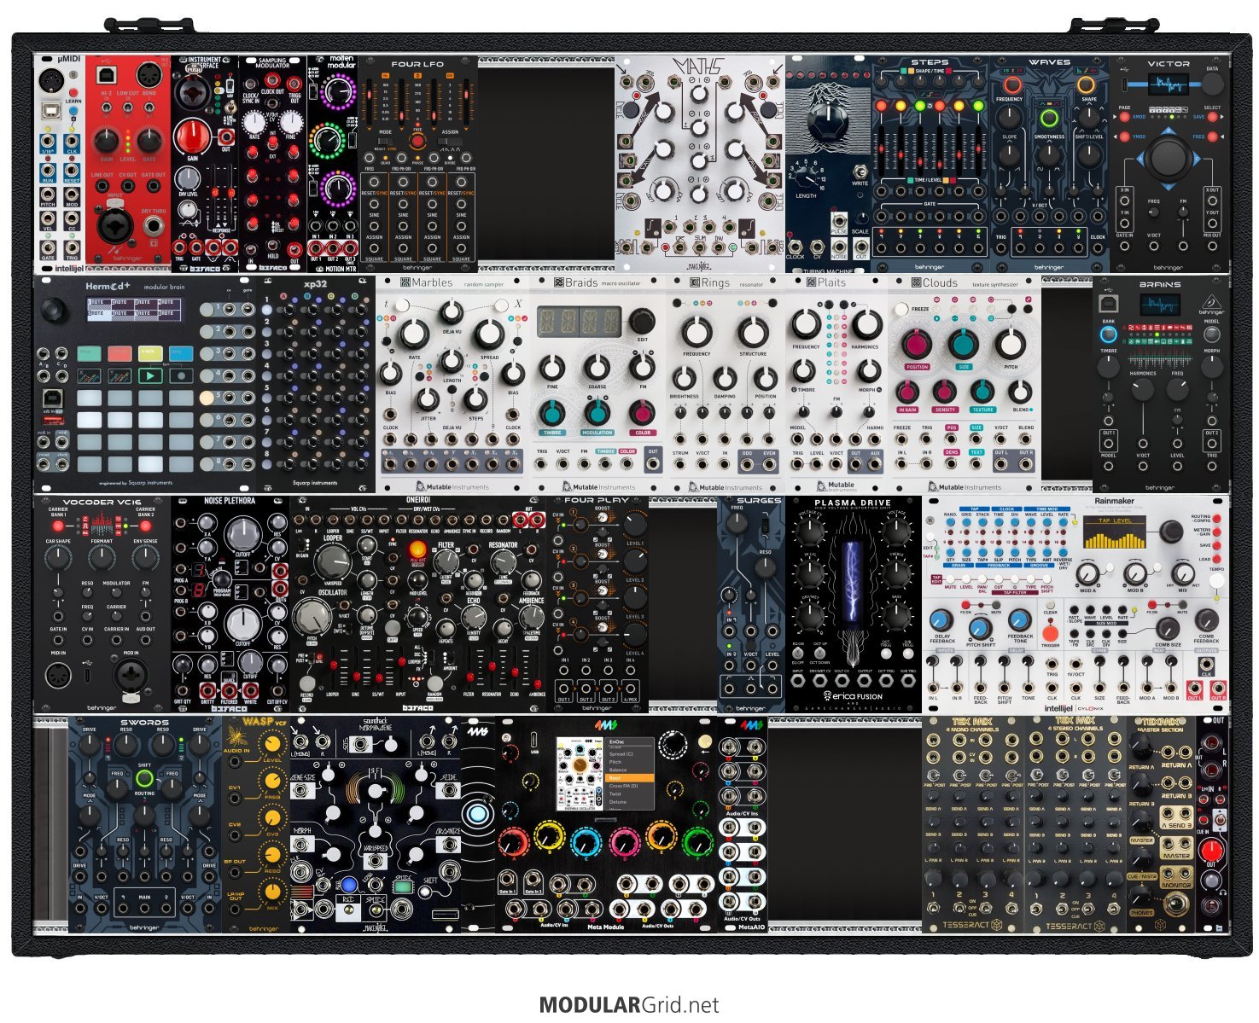The width and height of the screenshot is (1259, 1023).
Task: Click the Victor joystick
Action: click(1168, 158)
